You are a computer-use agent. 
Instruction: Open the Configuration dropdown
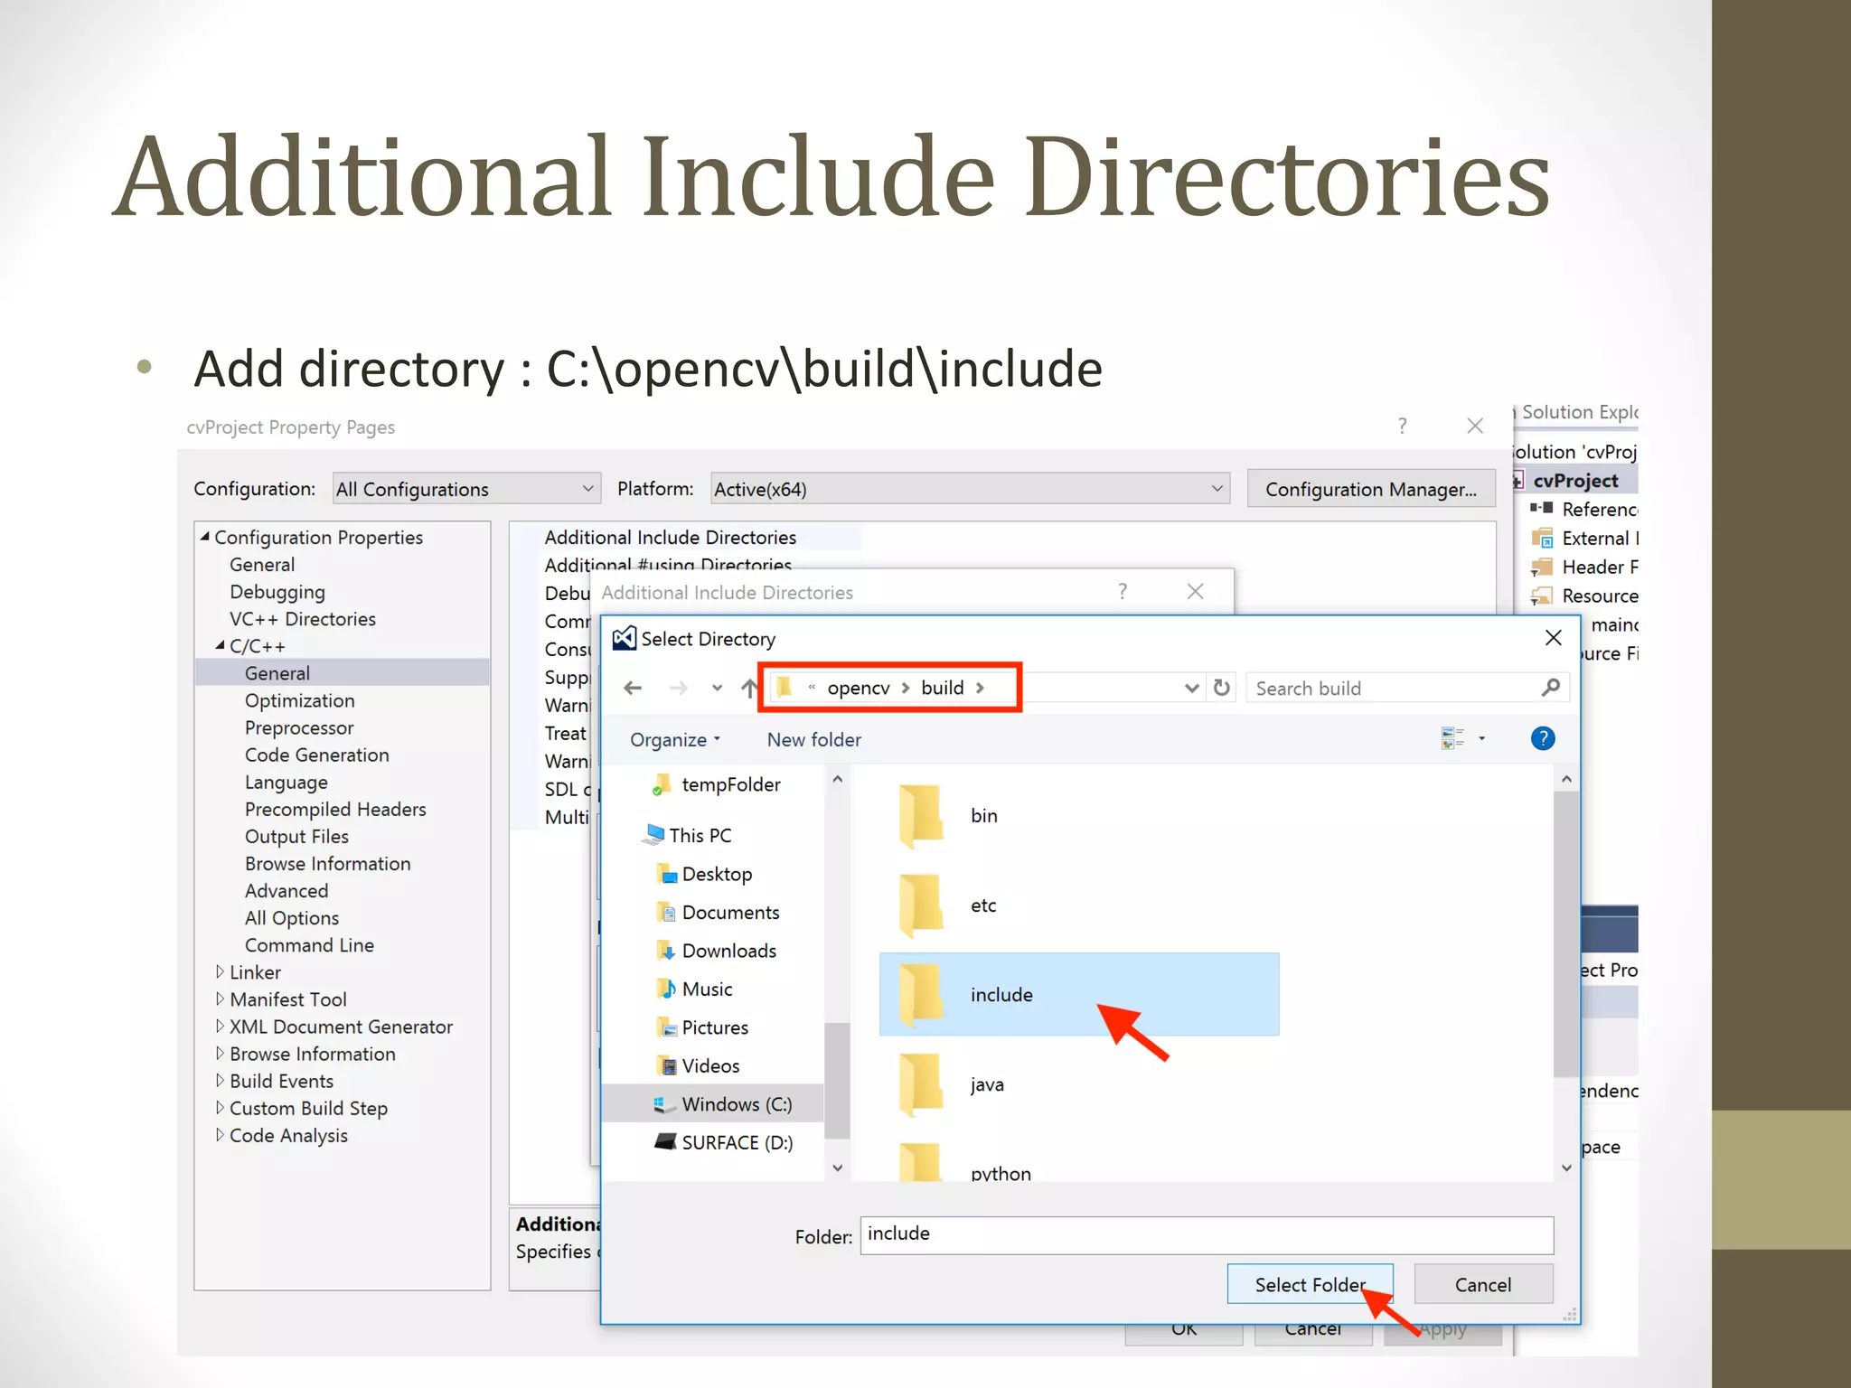click(x=466, y=489)
